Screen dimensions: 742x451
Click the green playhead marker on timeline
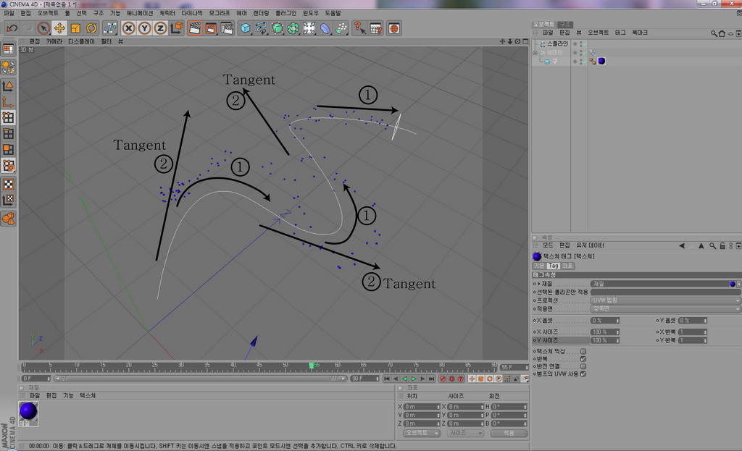coord(311,366)
